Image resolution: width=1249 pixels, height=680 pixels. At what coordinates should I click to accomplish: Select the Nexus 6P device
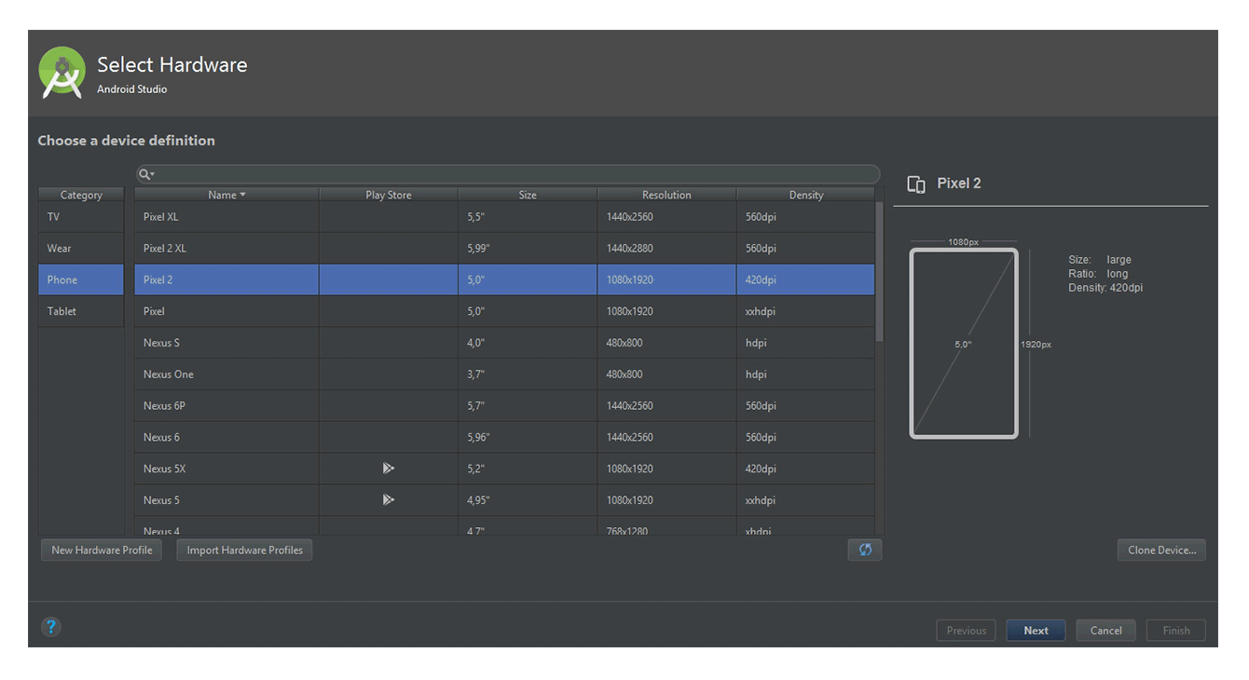[x=504, y=406]
